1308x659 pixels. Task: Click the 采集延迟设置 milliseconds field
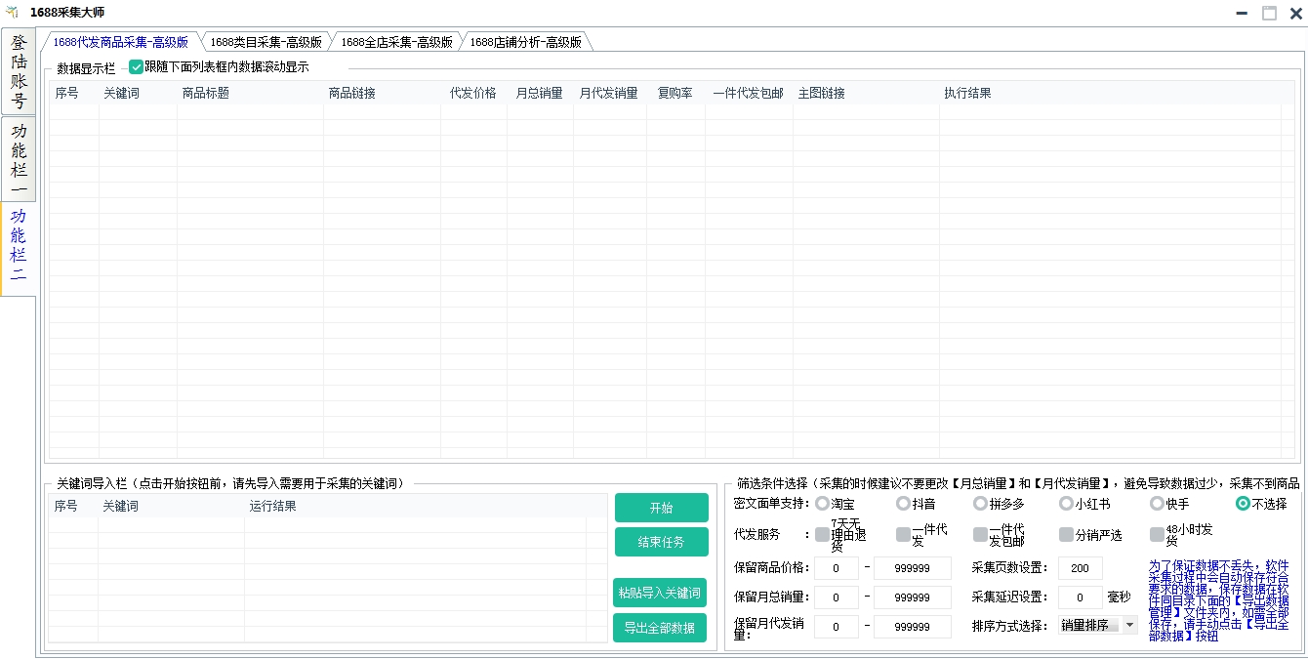pyautogui.click(x=1081, y=597)
